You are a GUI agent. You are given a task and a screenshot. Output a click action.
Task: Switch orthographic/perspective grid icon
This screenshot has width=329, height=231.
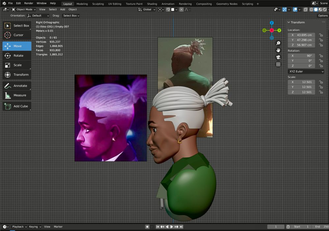point(278,64)
